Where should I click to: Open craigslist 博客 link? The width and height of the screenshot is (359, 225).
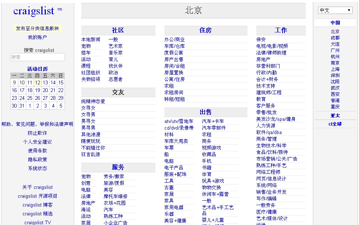pyautogui.click(x=38, y=205)
